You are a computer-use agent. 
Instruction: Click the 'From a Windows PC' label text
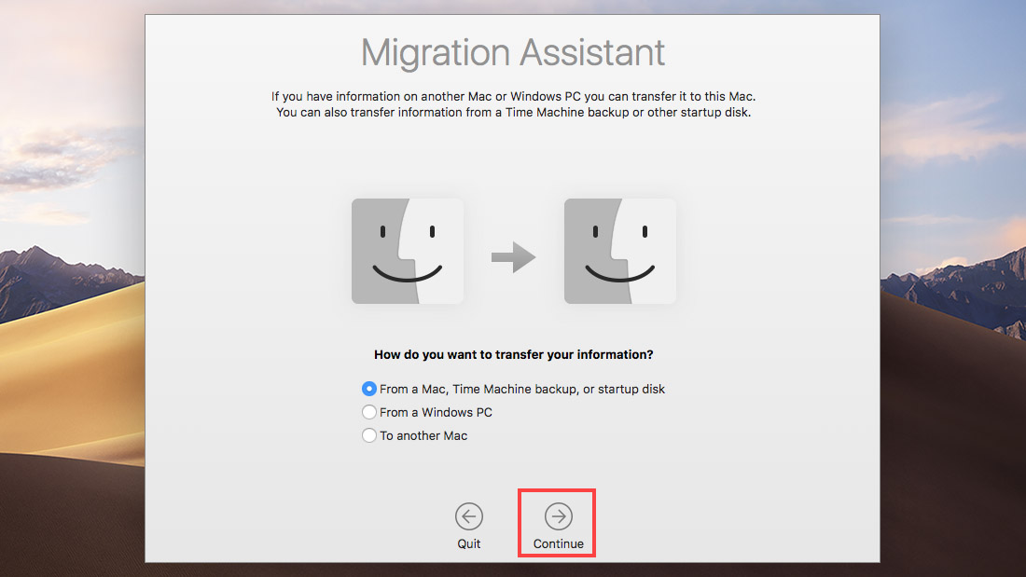coord(436,412)
